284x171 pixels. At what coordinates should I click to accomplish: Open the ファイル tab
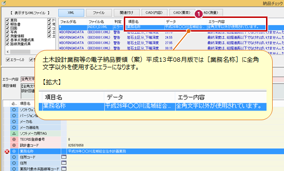click(99, 13)
